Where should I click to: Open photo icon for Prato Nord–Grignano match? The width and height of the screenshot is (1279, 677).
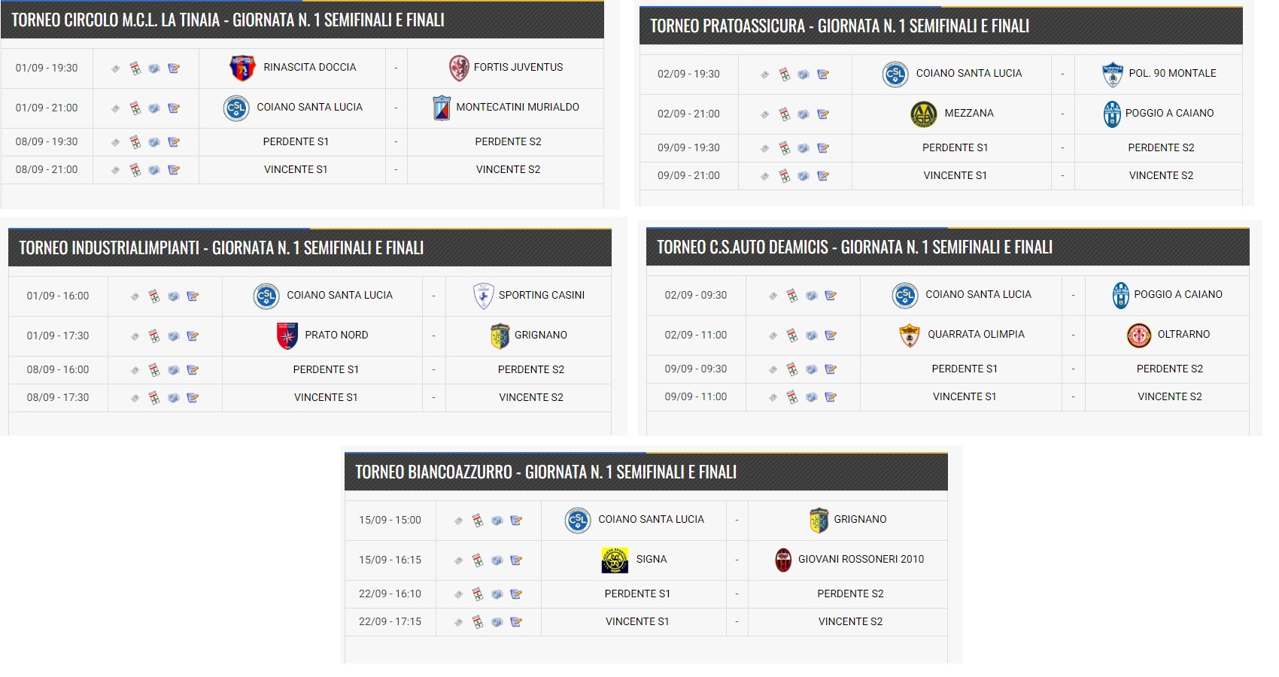click(x=174, y=336)
